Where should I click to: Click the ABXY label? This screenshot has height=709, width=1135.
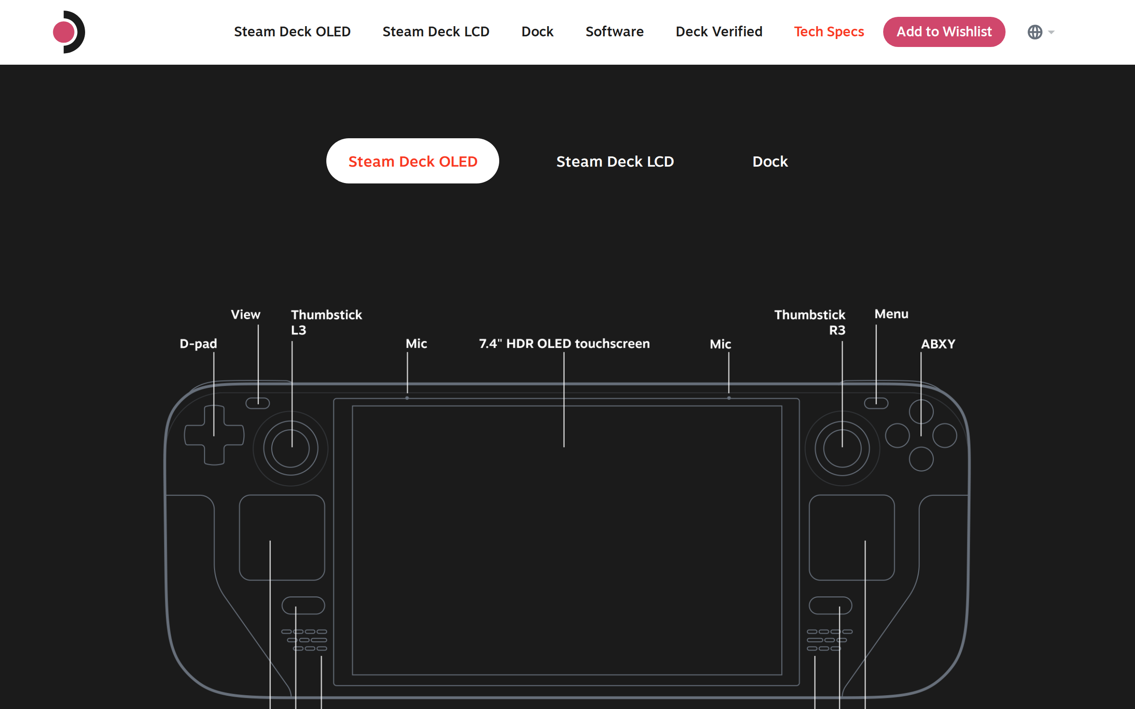[938, 344]
